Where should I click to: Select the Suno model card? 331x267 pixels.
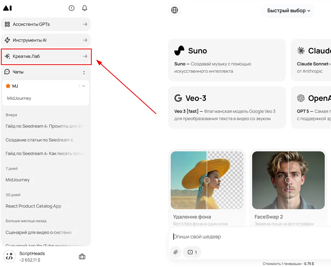[227, 60]
